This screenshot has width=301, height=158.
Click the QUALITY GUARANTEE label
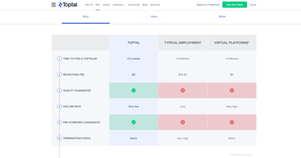(x=77, y=90)
